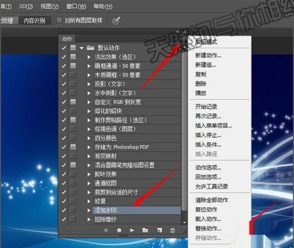Choose 载入动作... in flyout menu
The width and height of the screenshot is (294, 248).
click(208, 219)
